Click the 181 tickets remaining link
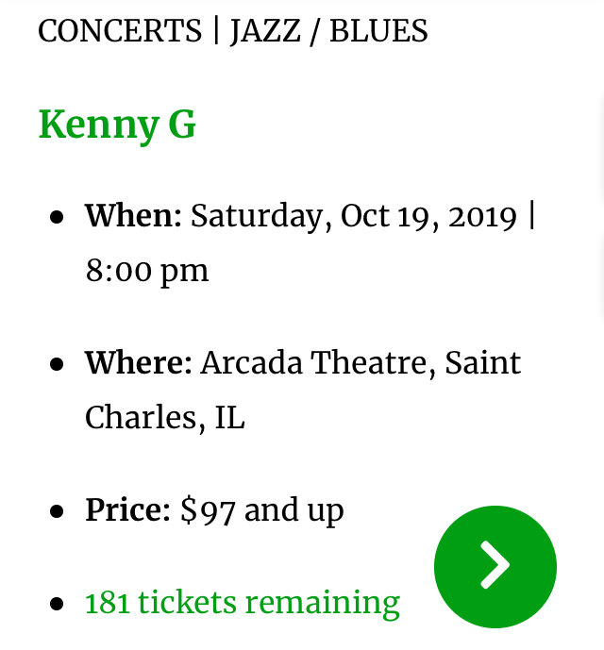The height and width of the screenshot is (650, 604). tap(243, 602)
